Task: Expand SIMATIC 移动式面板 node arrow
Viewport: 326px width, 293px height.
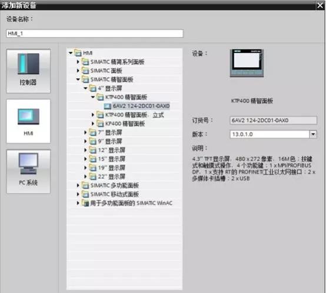Action: [x=78, y=194]
